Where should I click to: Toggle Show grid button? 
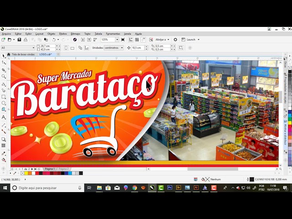tap(137, 40)
